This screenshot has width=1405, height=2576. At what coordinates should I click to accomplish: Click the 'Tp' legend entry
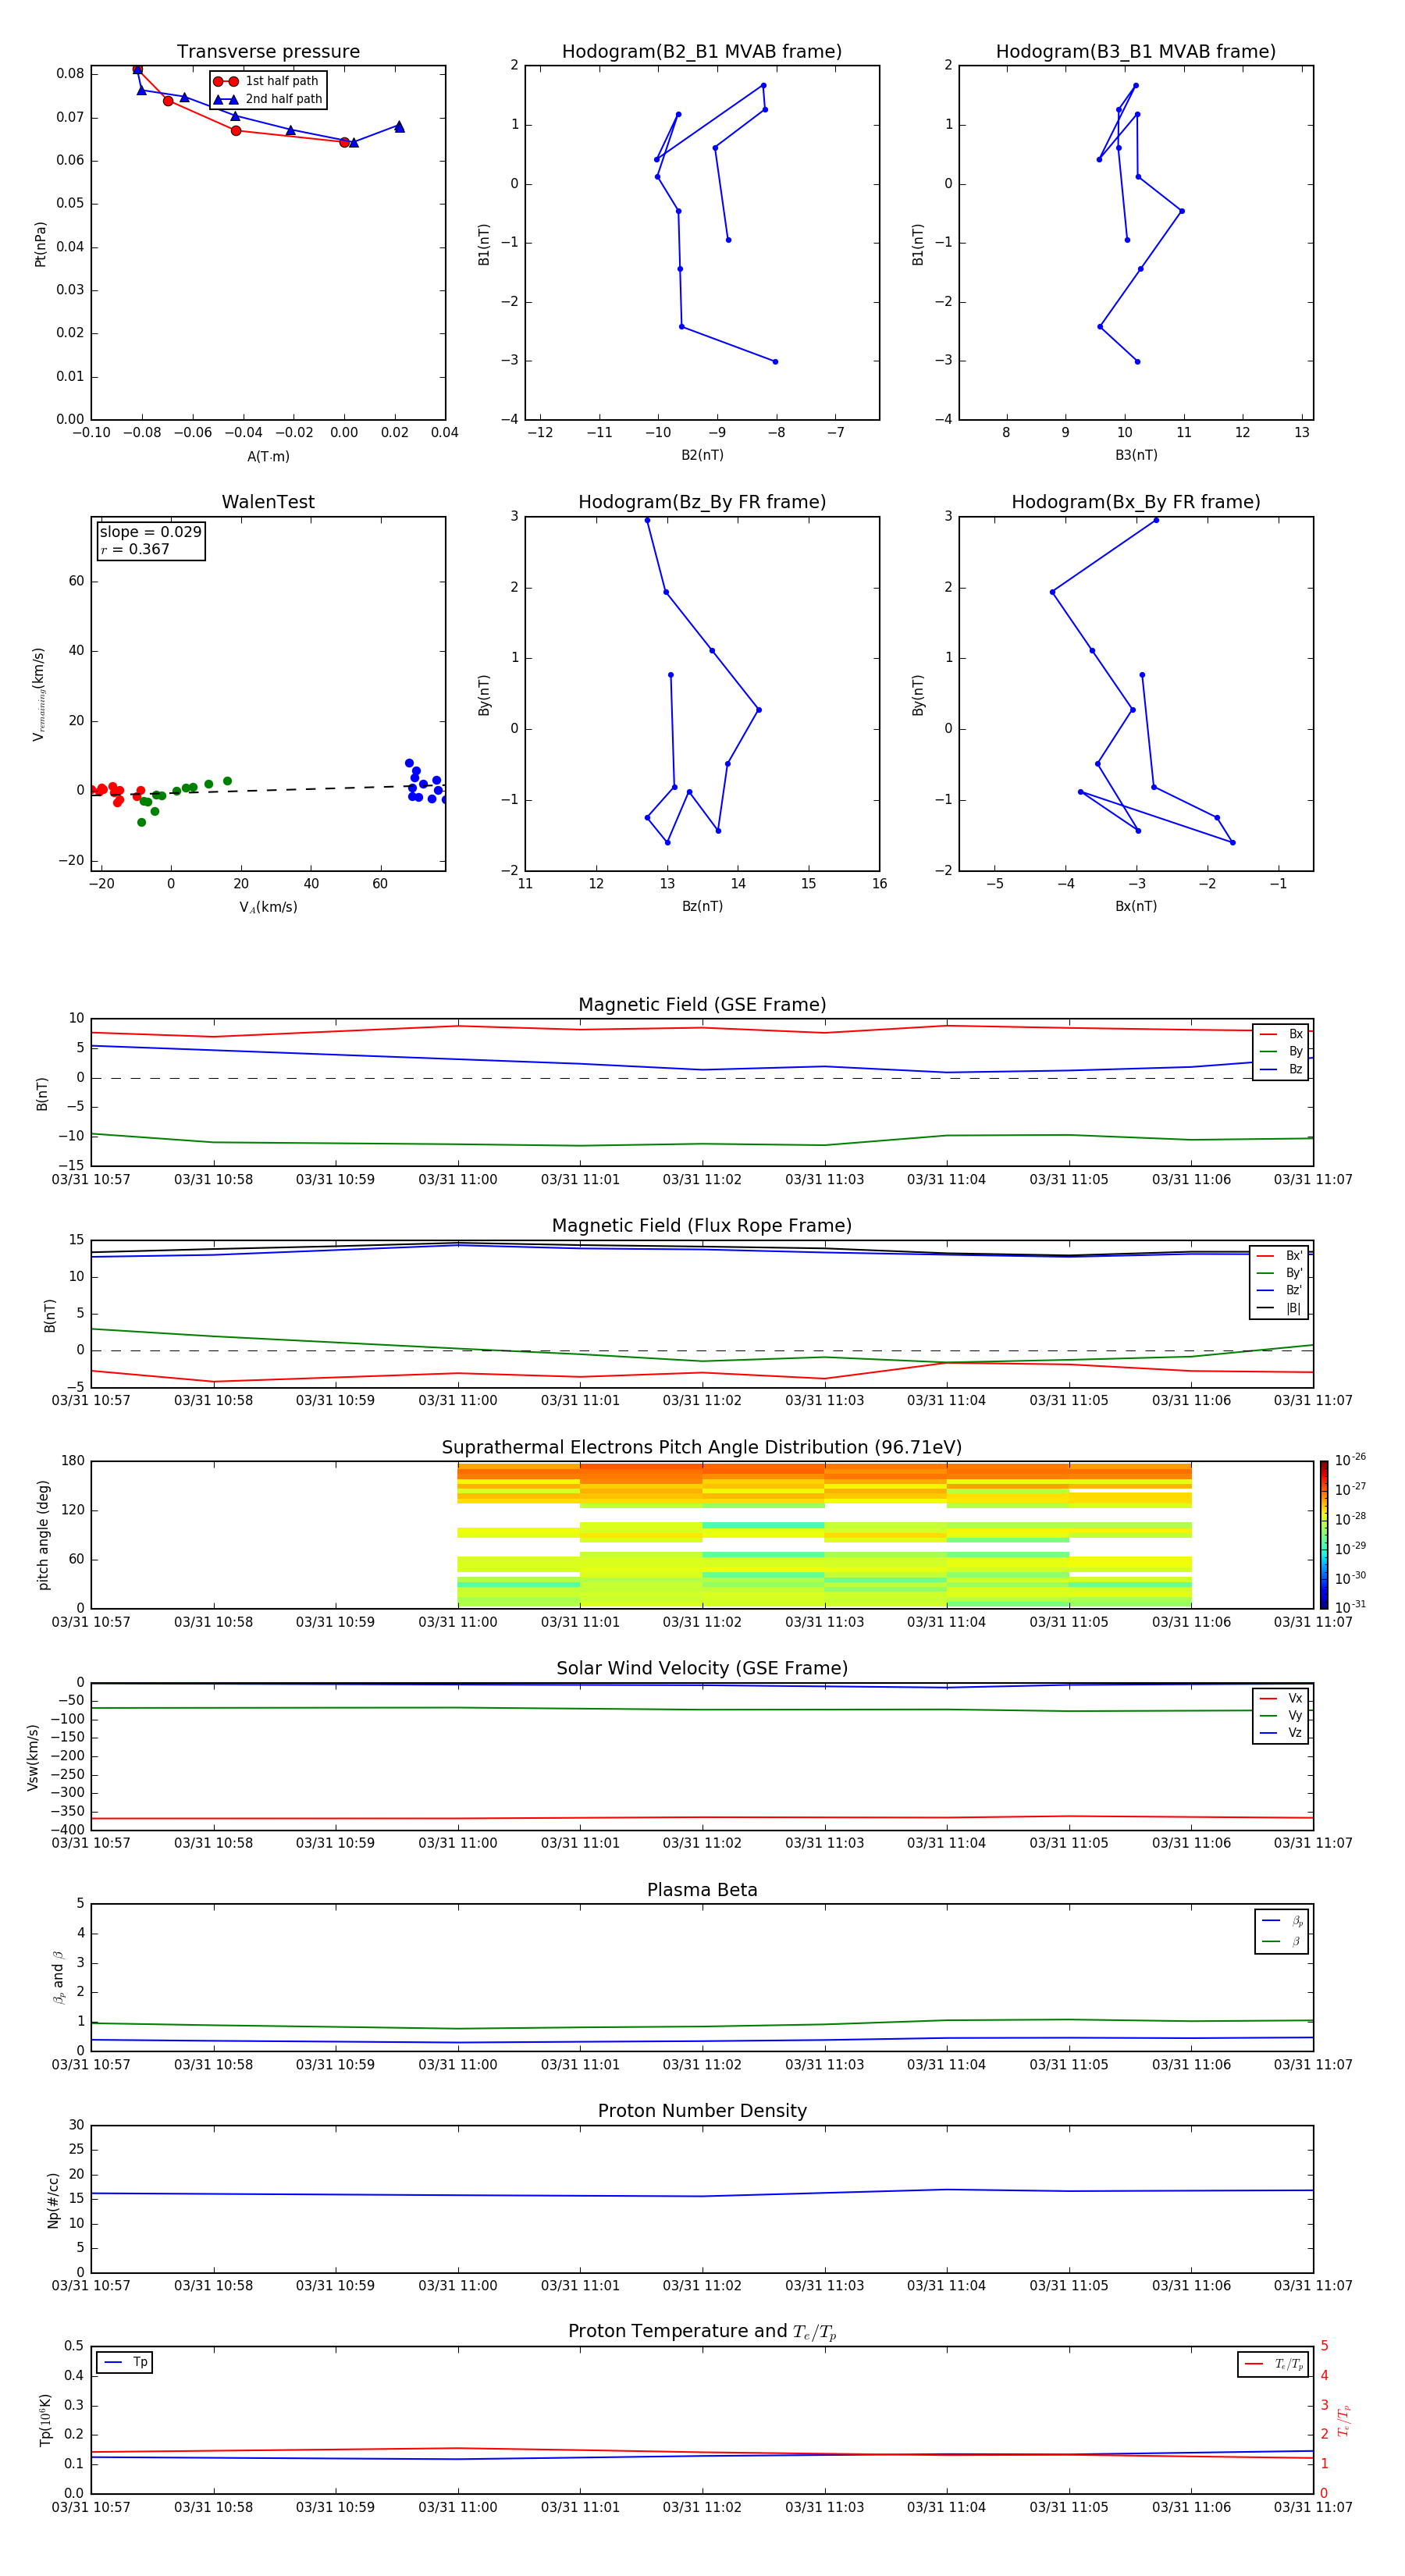(x=125, y=2362)
